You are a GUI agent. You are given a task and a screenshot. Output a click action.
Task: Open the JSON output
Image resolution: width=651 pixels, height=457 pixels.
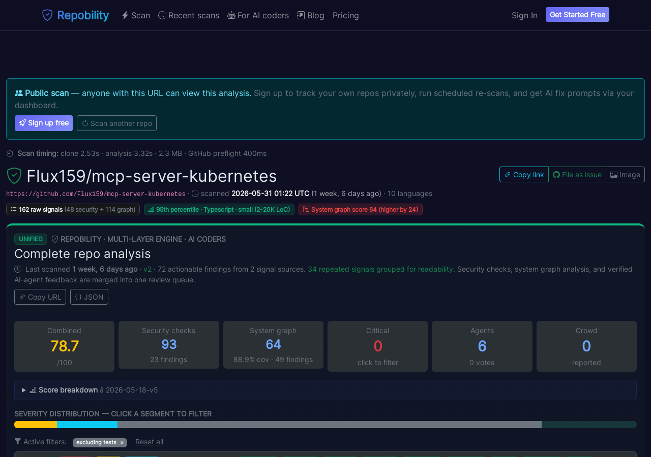click(x=89, y=297)
